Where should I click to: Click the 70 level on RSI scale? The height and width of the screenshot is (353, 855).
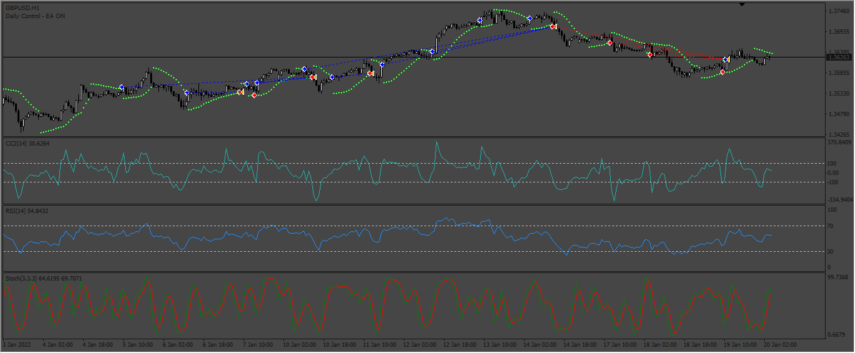pos(831,226)
